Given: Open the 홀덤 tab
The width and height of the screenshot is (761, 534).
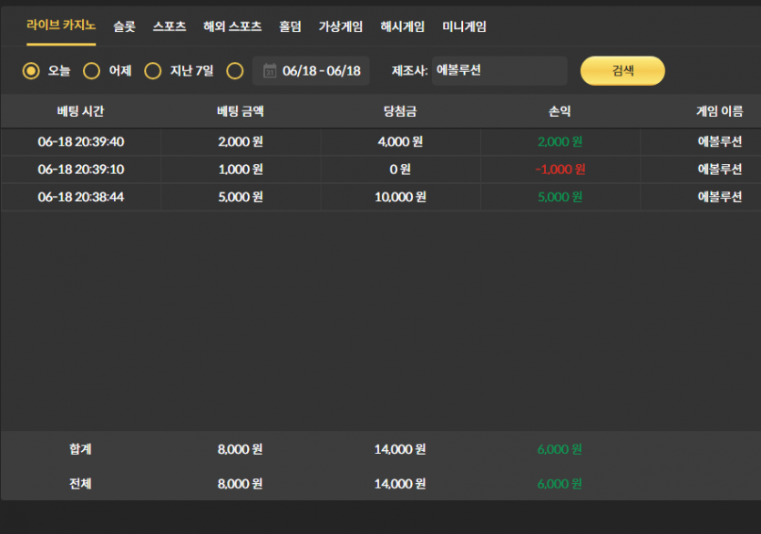Looking at the screenshot, I should point(290,26).
